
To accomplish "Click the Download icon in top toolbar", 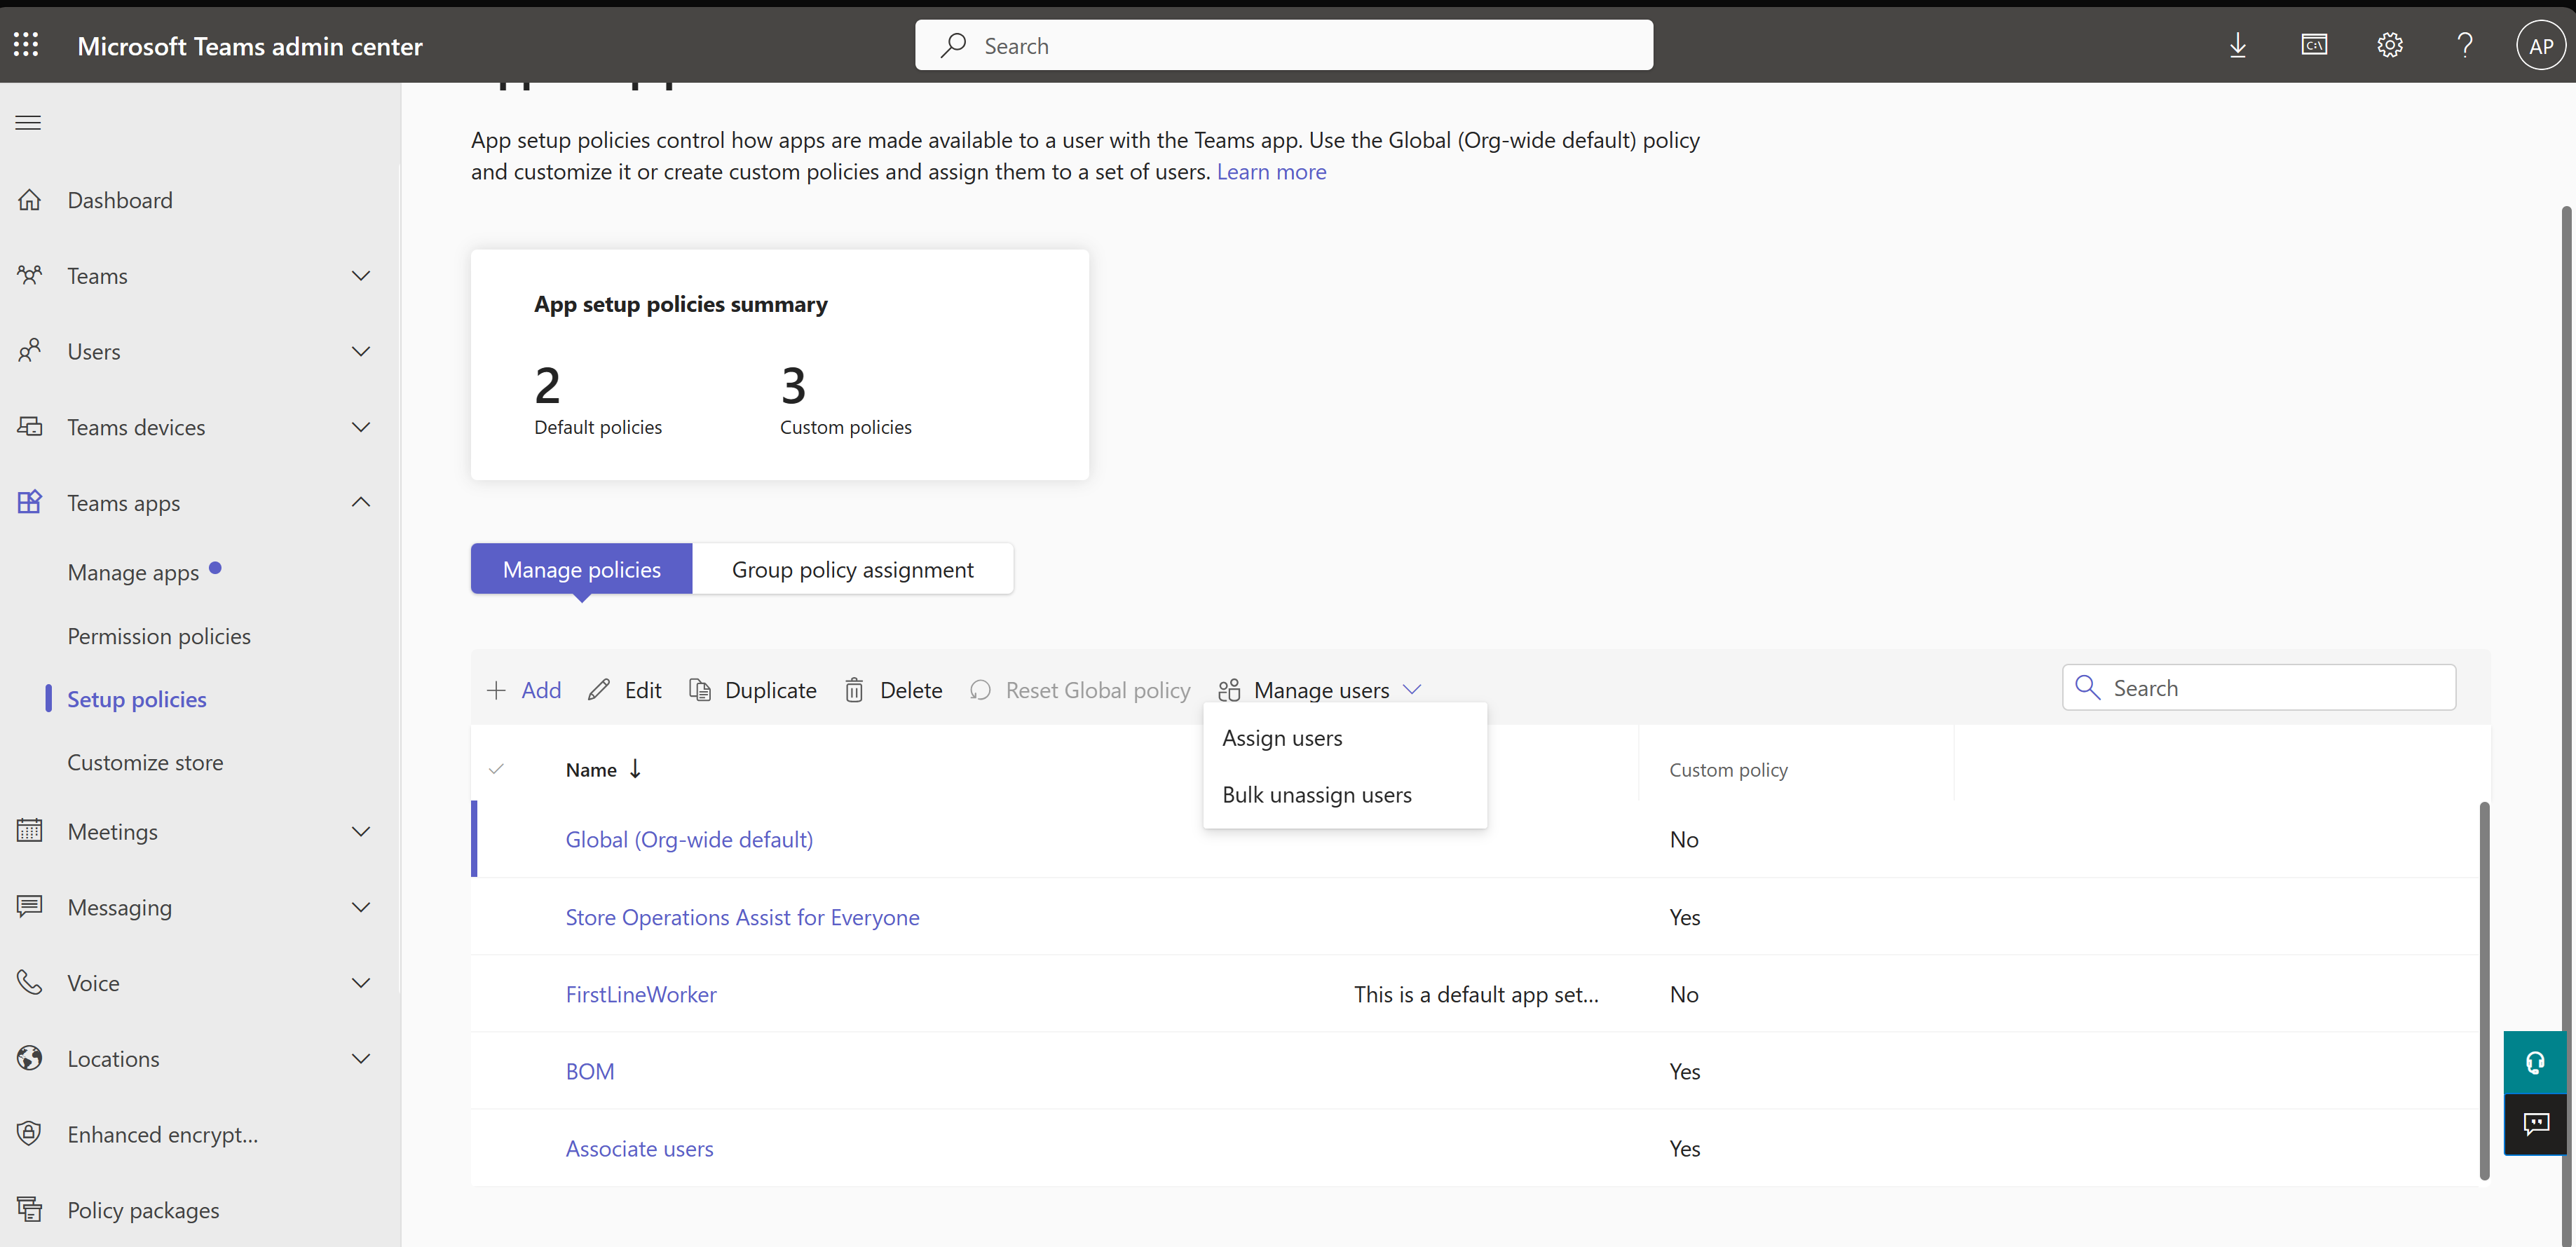I will pyautogui.click(x=2237, y=44).
